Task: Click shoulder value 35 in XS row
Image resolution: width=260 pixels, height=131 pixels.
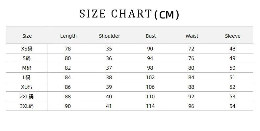Action: pyautogui.click(x=109, y=49)
